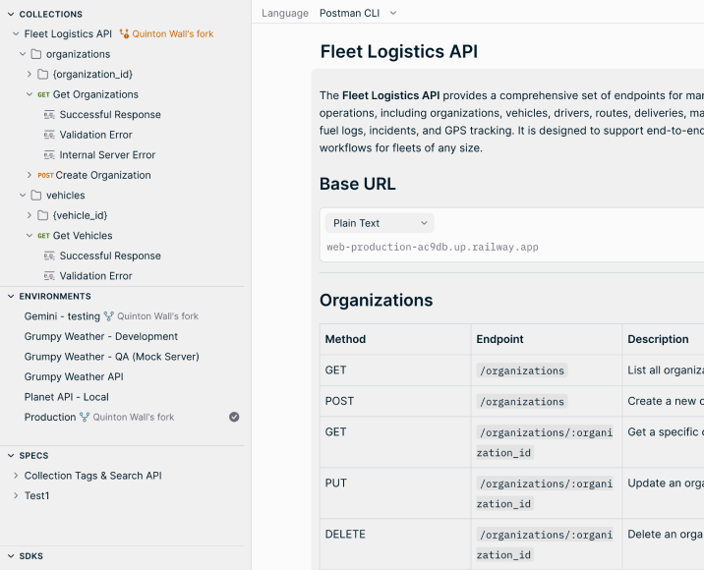The width and height of the screenshot is (704, 570).
Task: Select the Production environment
Action: tap(50, 418)
